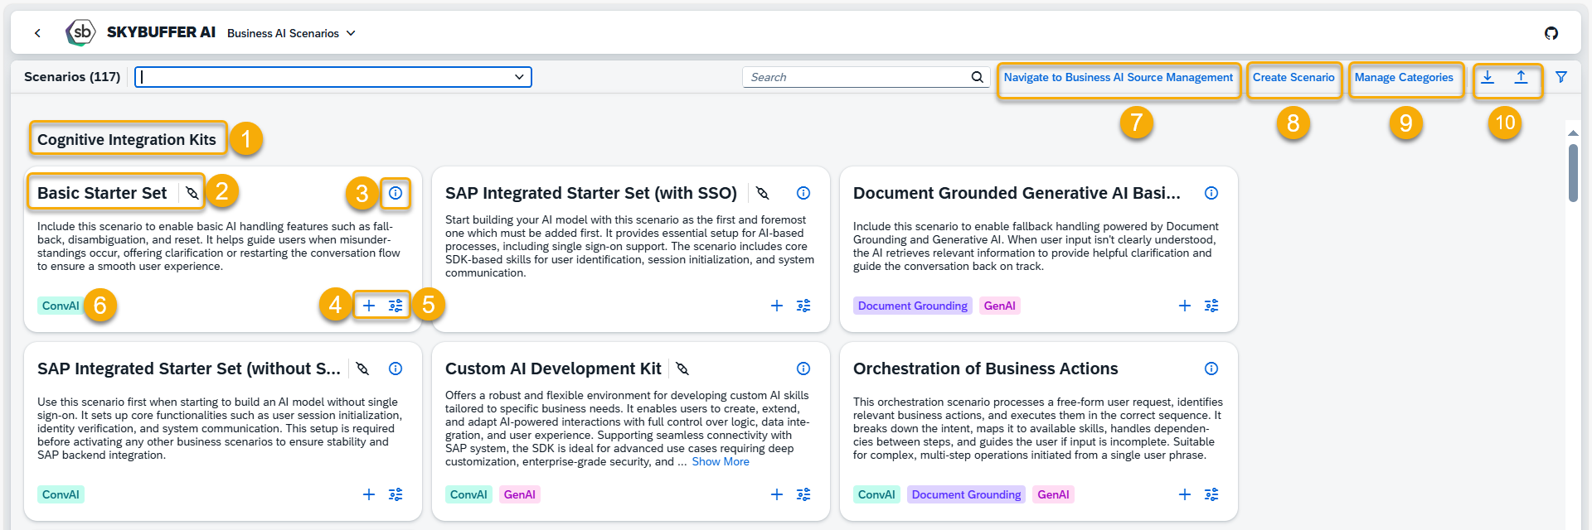Click ConvAI tag on Custom AI Development Kit
This screenshot has height=530, width=1592.
[468, 494]
